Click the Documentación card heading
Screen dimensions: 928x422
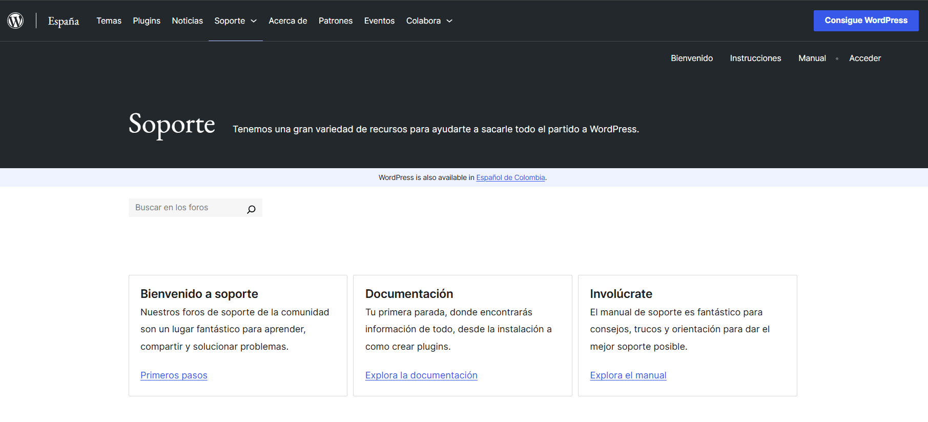tap(409, 294)
